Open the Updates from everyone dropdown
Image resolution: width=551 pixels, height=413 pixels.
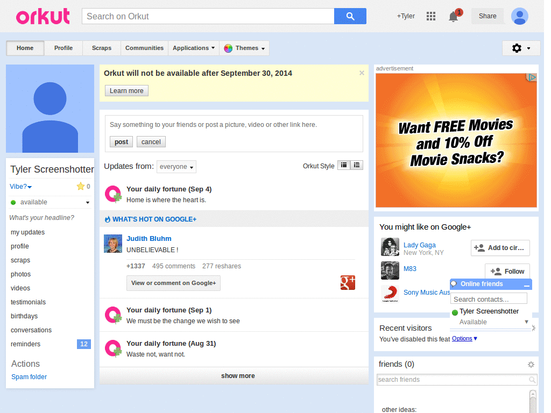(x=176, y=167)
